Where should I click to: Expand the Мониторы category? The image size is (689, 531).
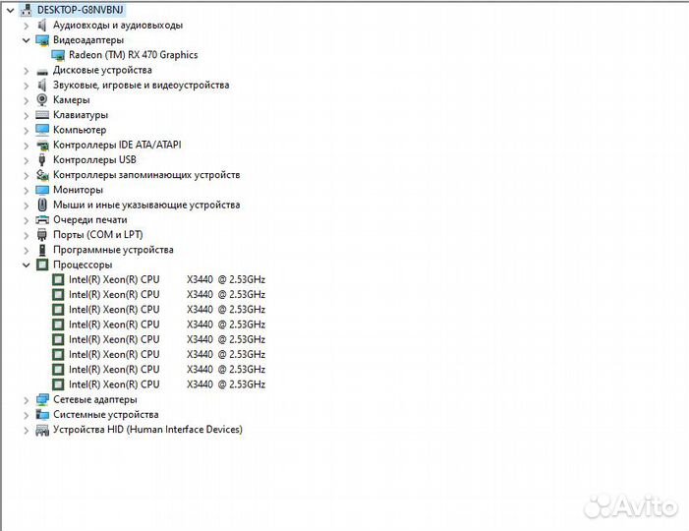click(x=26, y=191)
